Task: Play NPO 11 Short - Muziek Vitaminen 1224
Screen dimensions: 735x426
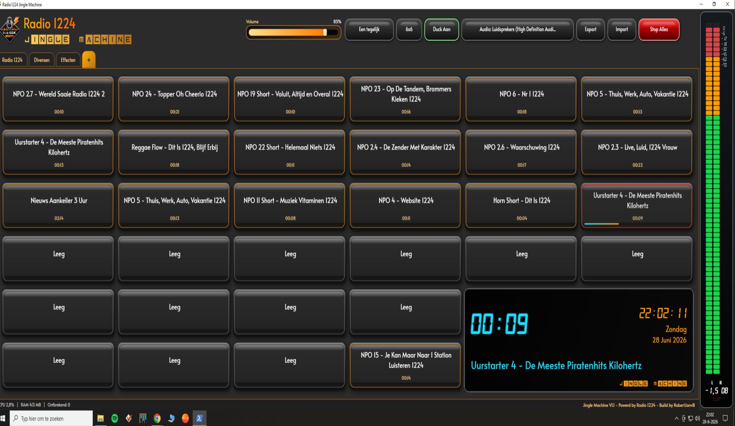Action: 290,206
